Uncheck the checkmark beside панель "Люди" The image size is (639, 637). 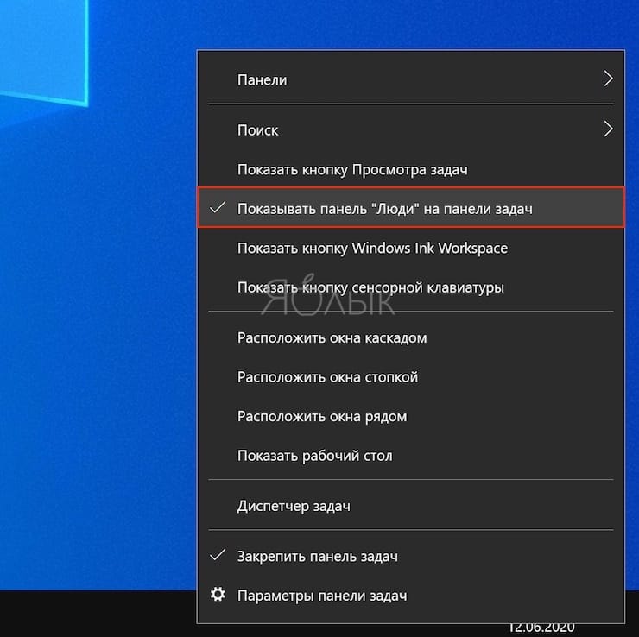[218, 208]
